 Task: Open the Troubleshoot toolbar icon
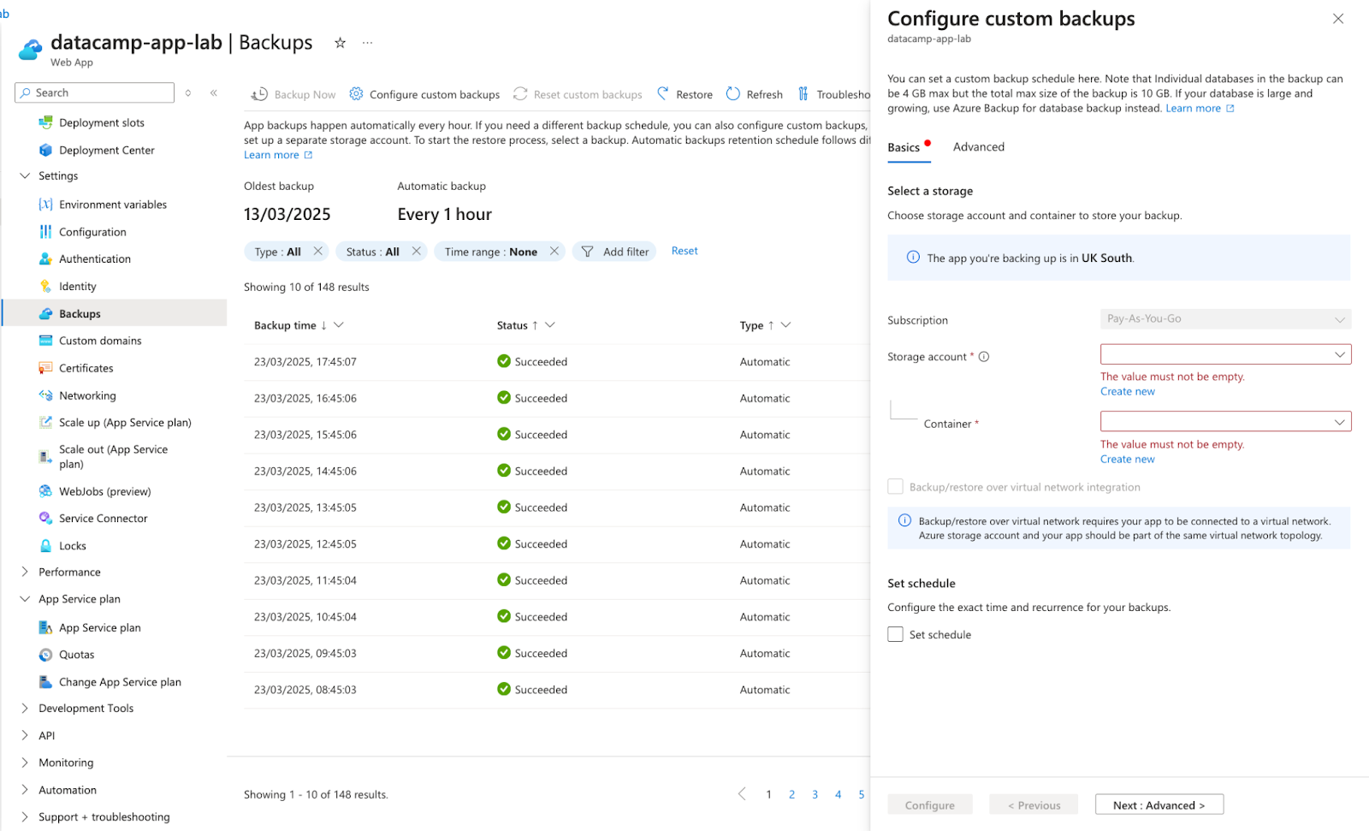[x=803, y=94]
